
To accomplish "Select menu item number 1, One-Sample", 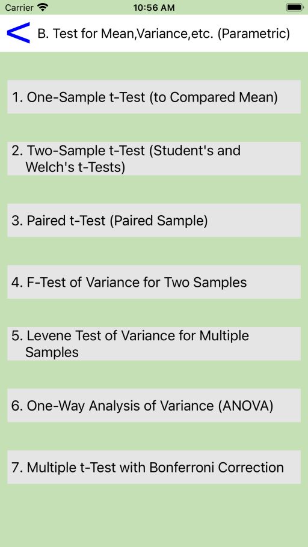I will 154,97.
